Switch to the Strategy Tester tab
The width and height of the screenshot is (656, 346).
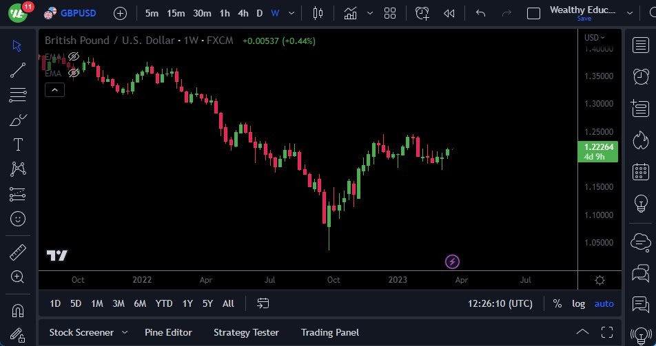pos(246,332)
